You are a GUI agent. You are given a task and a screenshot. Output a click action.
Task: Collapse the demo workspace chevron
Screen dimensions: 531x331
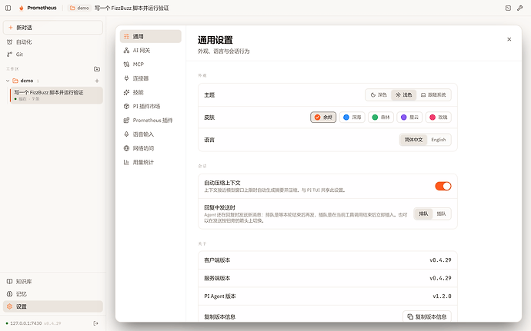click(8, 81)
